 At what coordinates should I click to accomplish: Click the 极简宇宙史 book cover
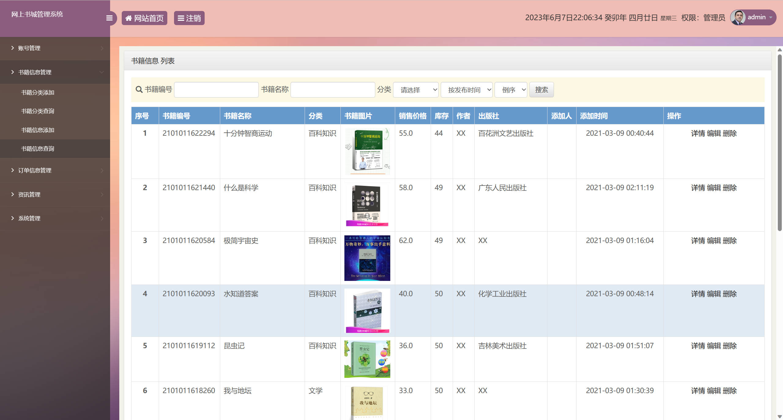tap(367, 258)
